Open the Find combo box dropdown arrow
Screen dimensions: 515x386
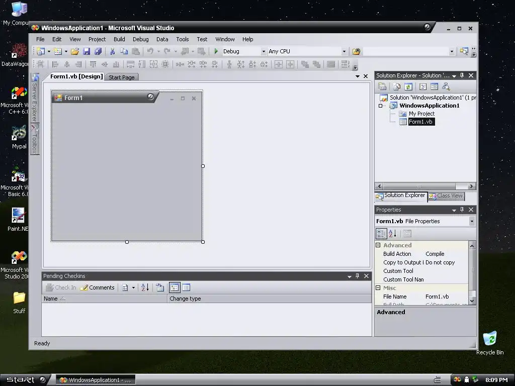[x=452, y=52]
